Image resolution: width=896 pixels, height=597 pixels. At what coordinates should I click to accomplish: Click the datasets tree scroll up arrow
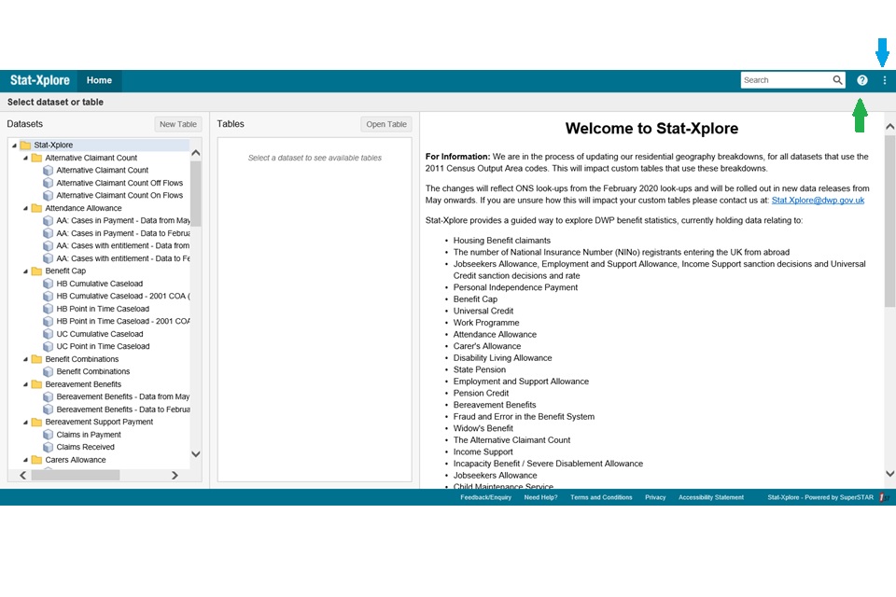point(195,153)
